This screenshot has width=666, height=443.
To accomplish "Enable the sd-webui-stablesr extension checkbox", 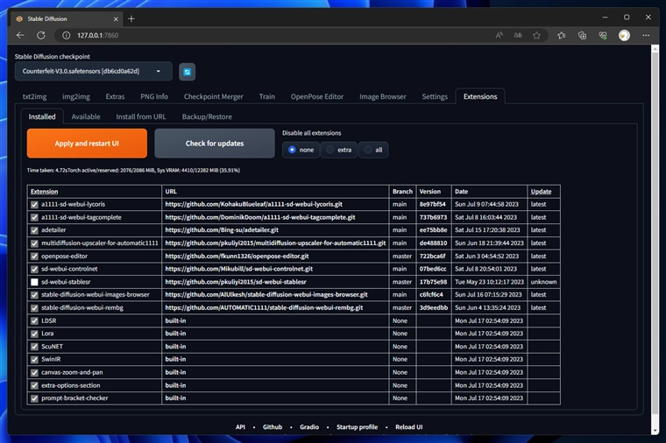I will pos(34,282).
